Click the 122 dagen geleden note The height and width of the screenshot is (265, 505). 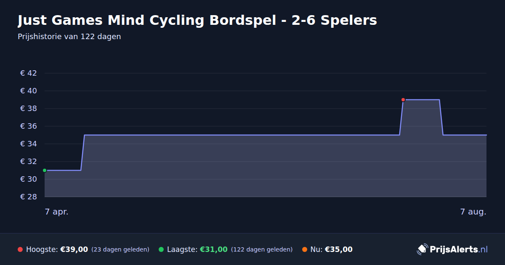(x=262, y=249)
